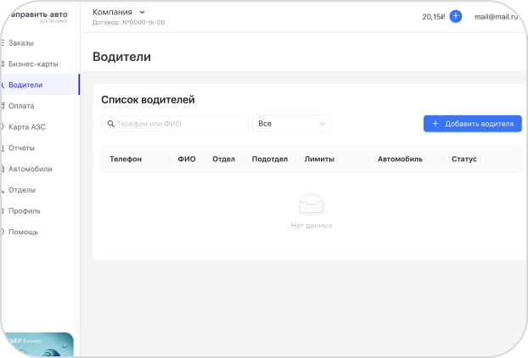Screen dimensions: 528x358
Task: Click the blue plus balance top-up icon
Action: [455, 16]
